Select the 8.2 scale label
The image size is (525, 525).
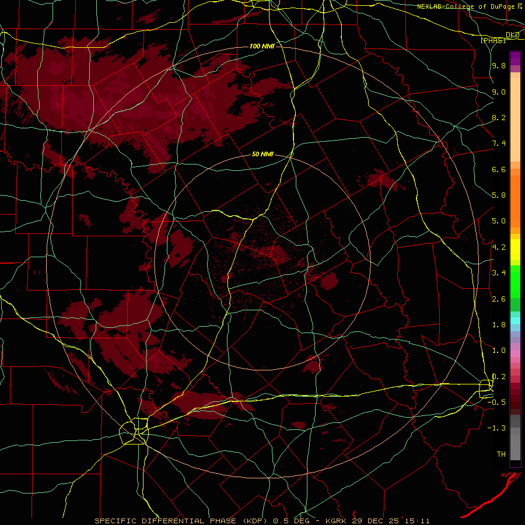click(499, 117)
